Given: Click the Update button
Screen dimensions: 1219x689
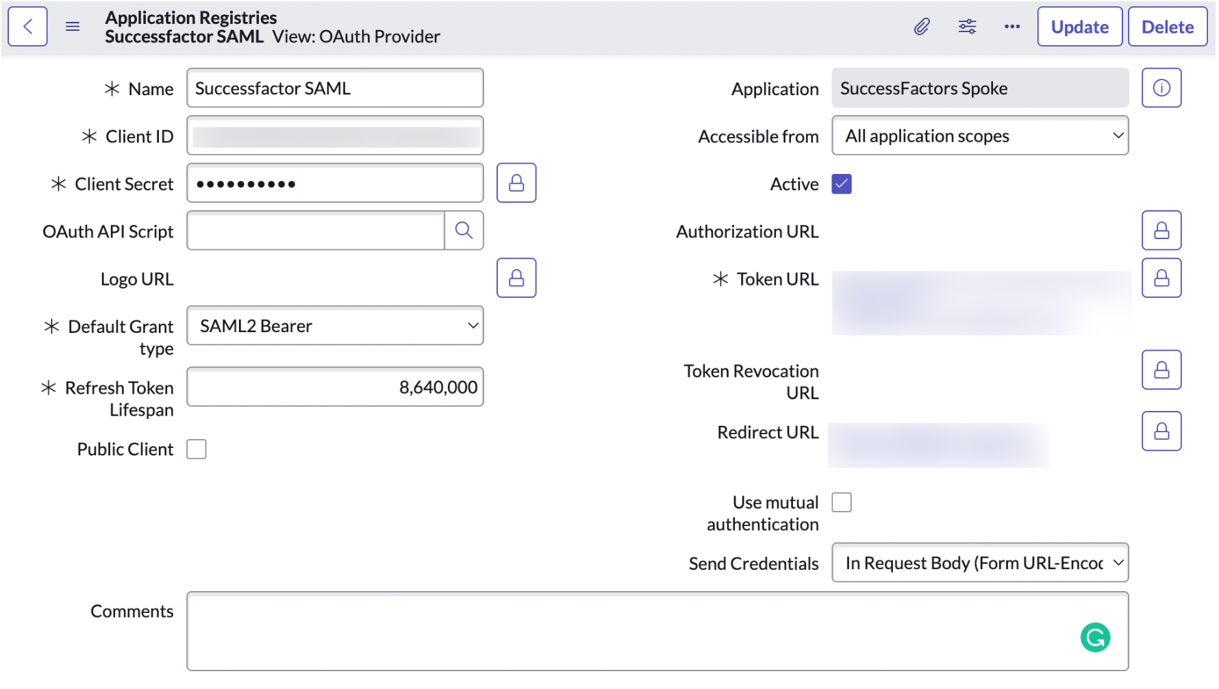Looking at the screenshot, I should 1080,27.
